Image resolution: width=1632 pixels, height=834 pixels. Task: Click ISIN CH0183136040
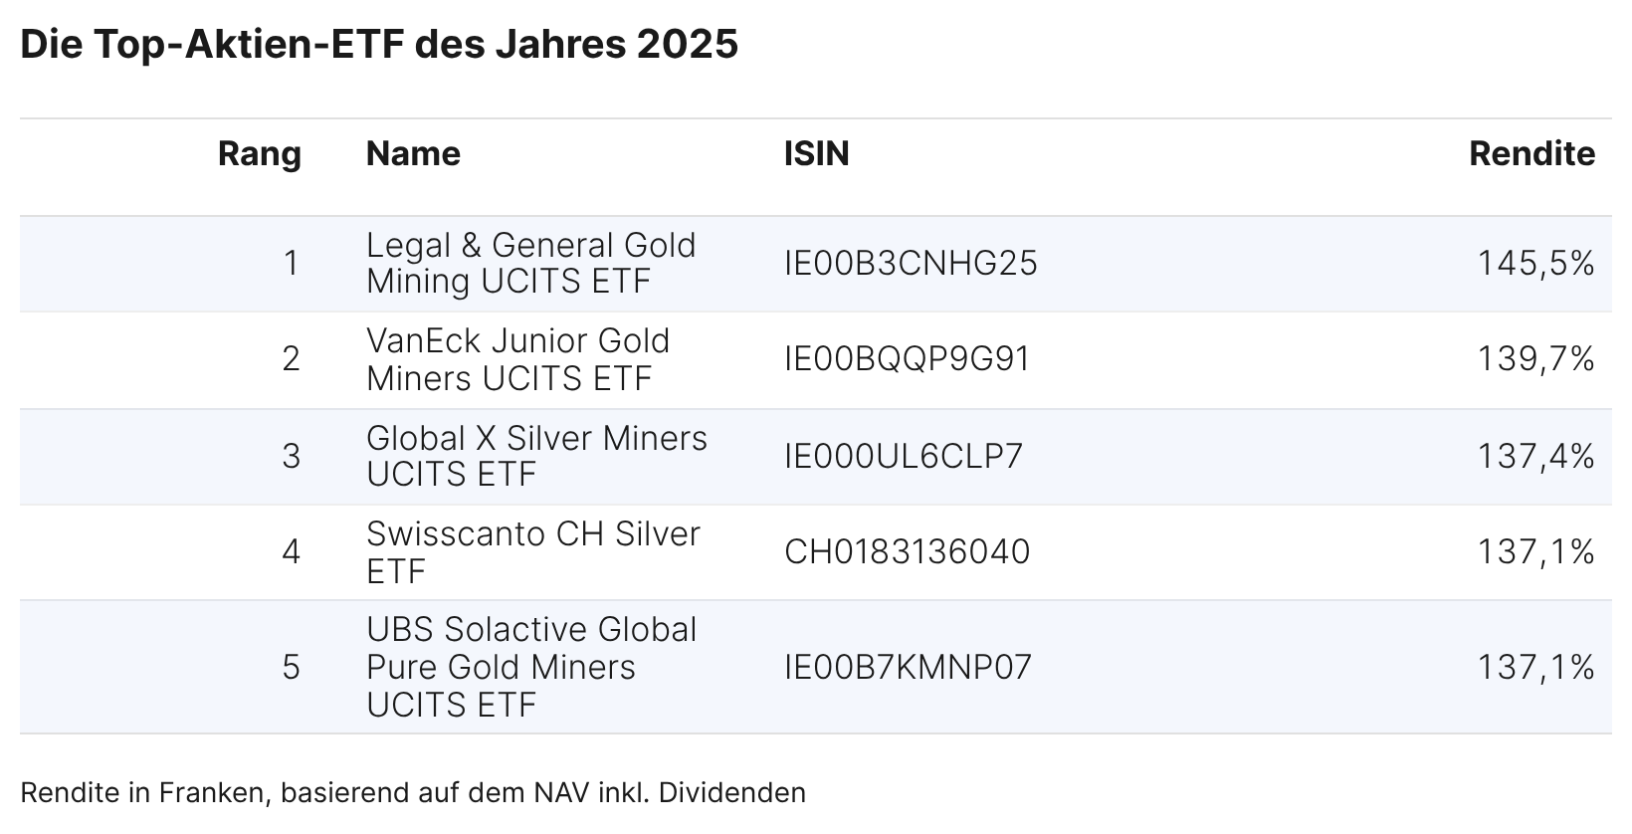[907, 552]
